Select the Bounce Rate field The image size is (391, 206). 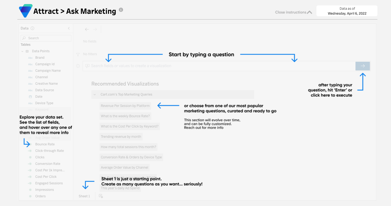tap(45, 144)
